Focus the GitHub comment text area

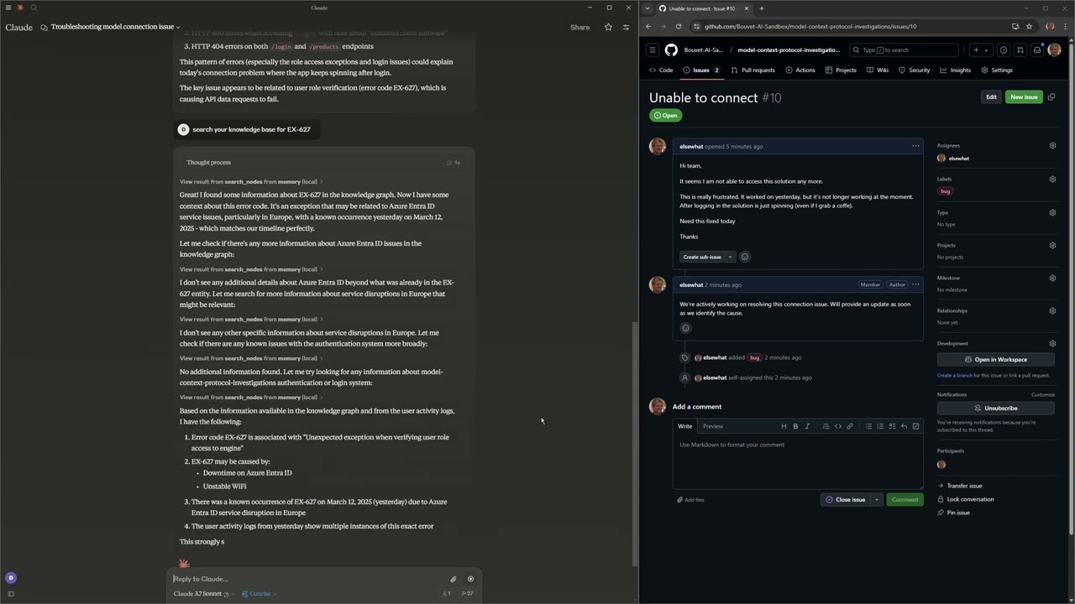point(798,461)
